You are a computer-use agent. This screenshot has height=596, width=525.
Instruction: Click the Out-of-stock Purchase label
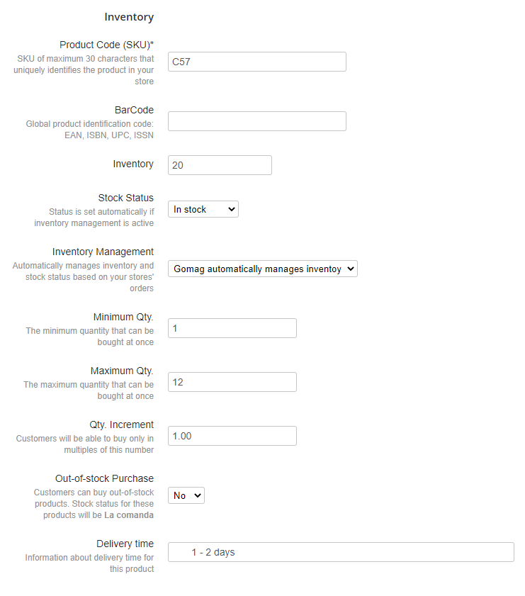coord(104,478)
